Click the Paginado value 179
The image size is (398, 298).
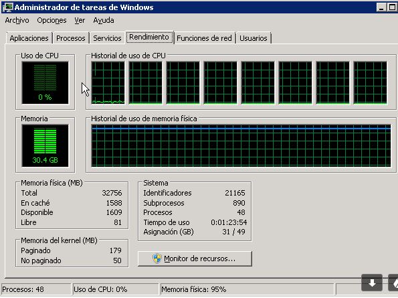(x=116, y=250)
